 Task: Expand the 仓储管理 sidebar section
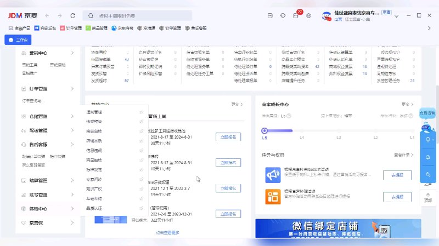click(72, 116)
